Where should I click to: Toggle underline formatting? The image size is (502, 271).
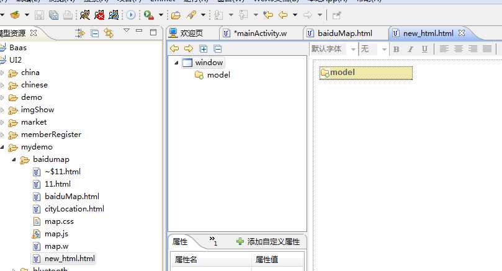coord(424,49)
